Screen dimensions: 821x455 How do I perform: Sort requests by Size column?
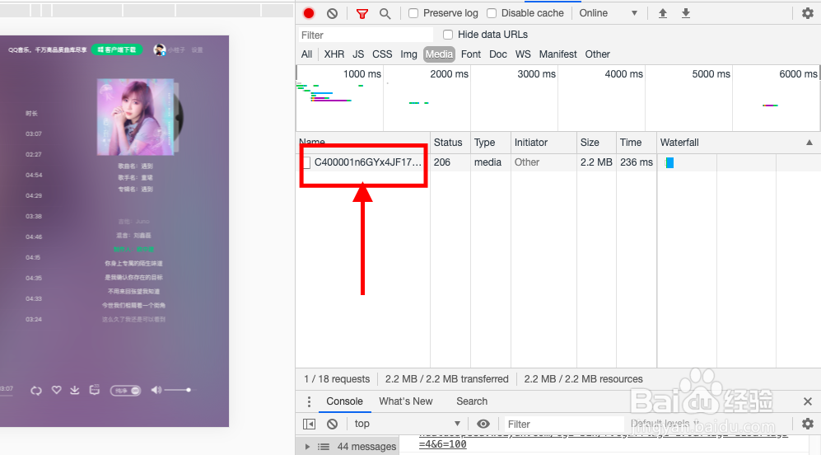[597, 143]
